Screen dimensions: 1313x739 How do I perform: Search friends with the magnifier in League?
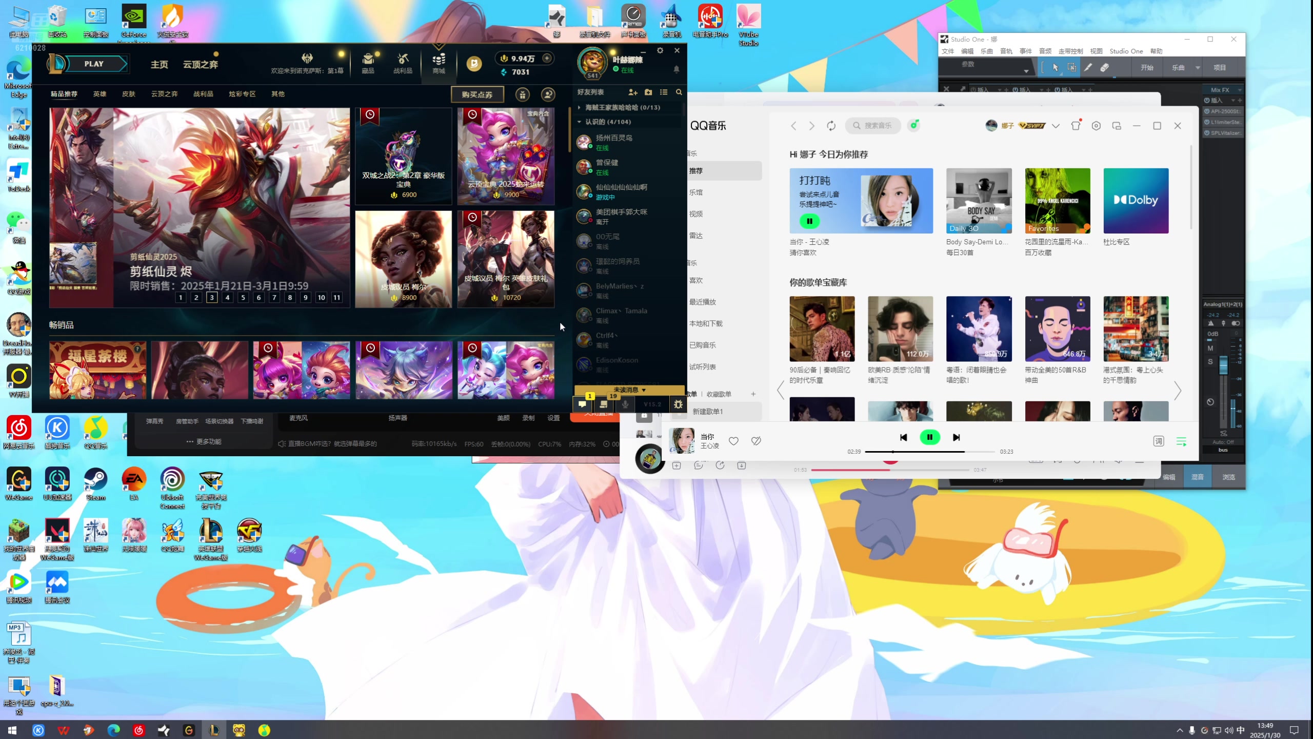point(679,92)
